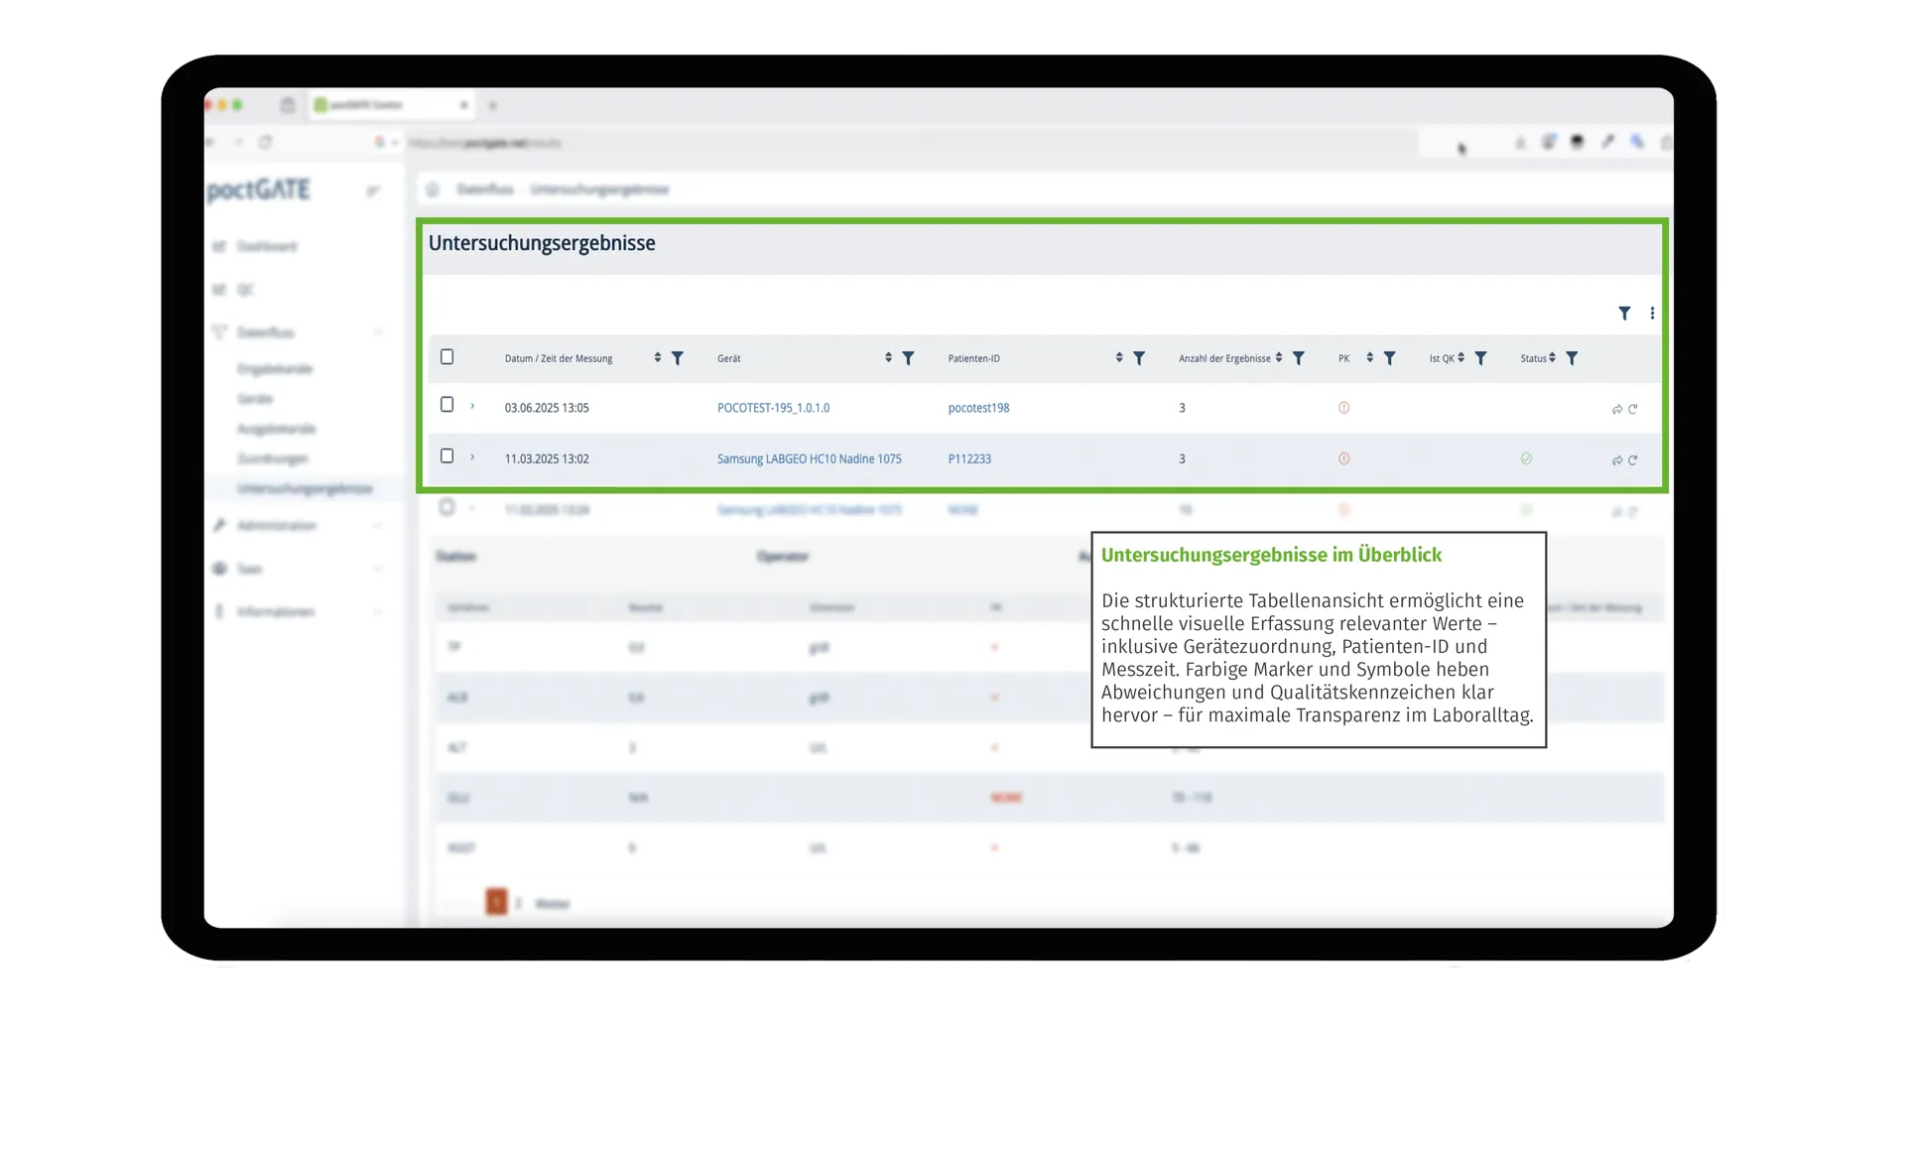Click the poctGATE logo

[259, 190]
